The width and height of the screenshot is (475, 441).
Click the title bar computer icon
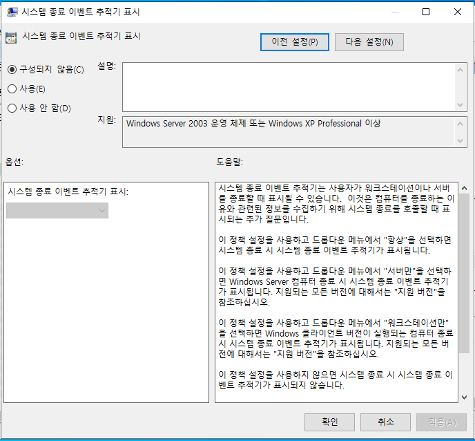point(12,12)
